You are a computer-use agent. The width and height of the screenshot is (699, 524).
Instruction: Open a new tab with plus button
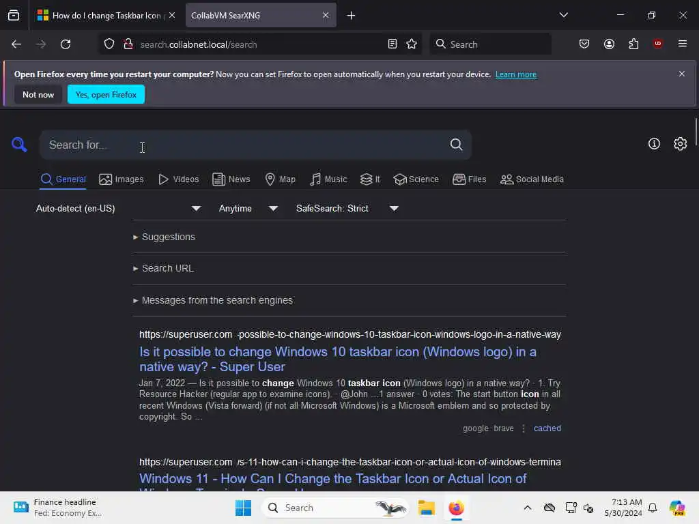(x=352, y=16)
